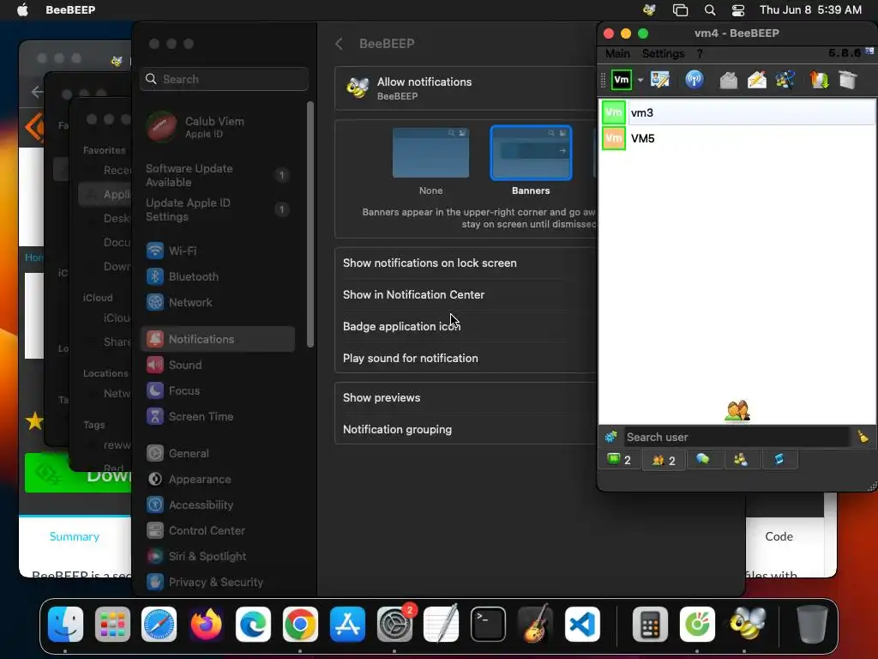This screenshot has height=659, width=878.
Task: Click the VM5 orange avatar icon
Action: pos(614,138)
